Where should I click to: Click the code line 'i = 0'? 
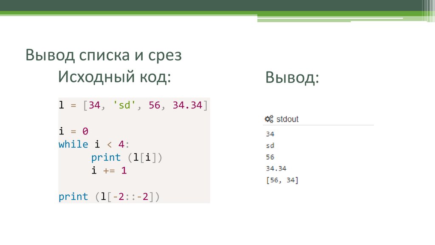(73, 131)
